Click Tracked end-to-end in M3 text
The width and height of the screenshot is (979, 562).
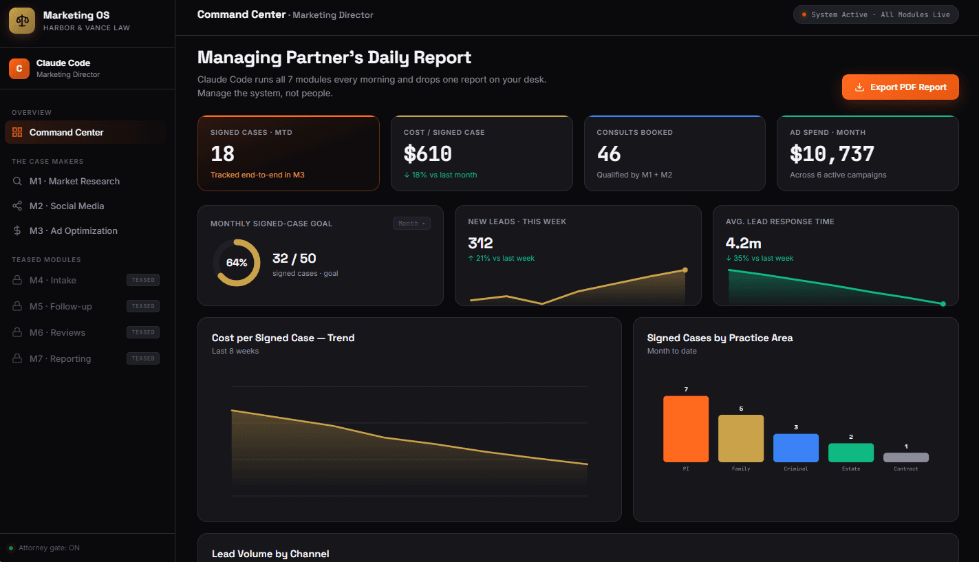point(257,175)
